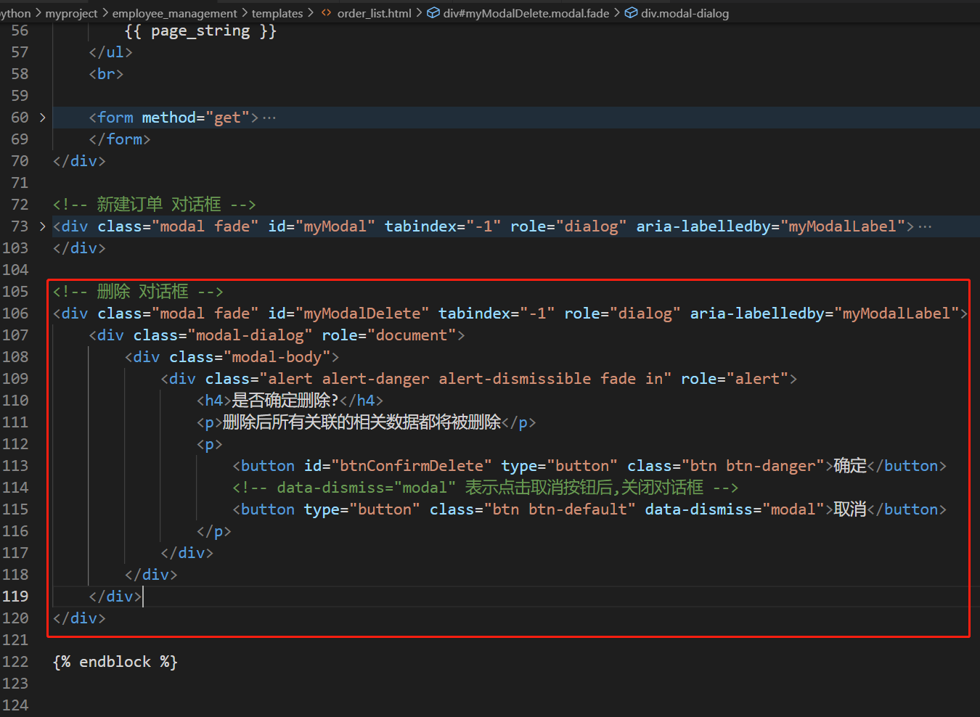Click closing </form> tag on line 69
The image size is (980, 717).
point(120,139)
